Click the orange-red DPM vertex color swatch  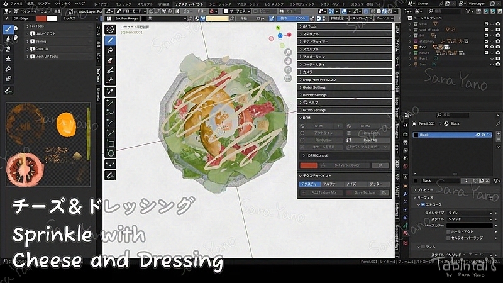(x=309, y=165)
